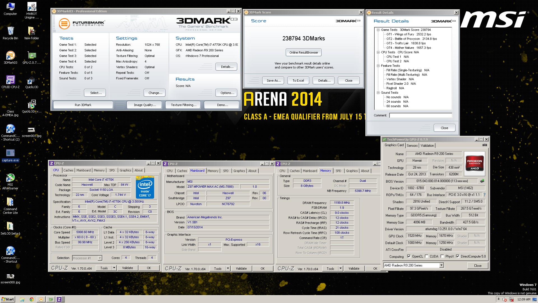Click the network disconnected tray icon
The width and height of the screenshot is (538, 303).
tap(511, 299)
